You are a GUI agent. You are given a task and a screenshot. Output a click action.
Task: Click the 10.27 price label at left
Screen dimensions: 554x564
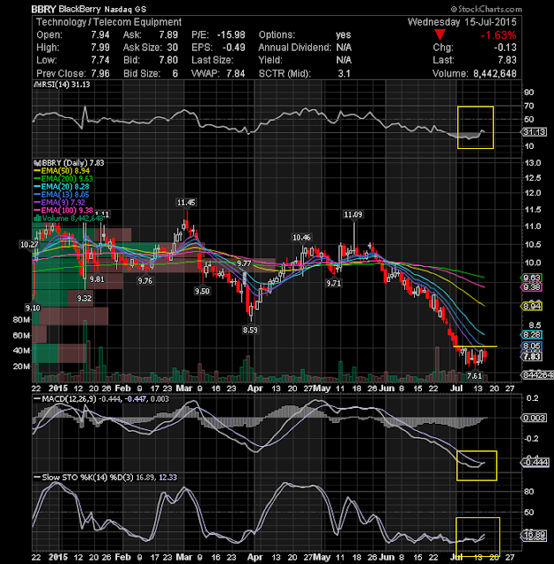29,245
